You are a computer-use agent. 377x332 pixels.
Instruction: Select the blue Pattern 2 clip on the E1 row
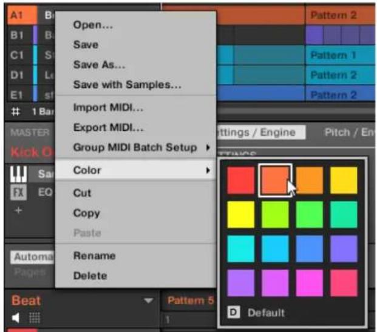pos(339,93)
